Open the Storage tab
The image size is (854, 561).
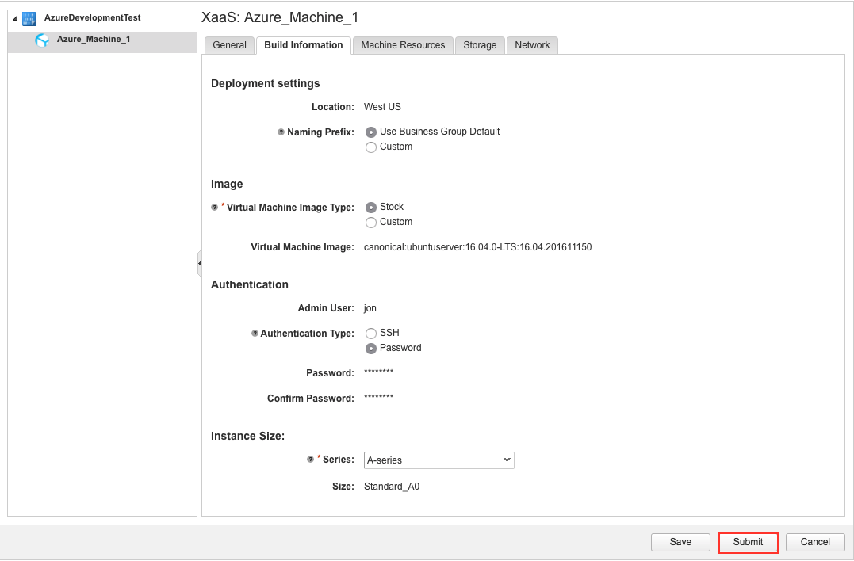click(480, 45)
